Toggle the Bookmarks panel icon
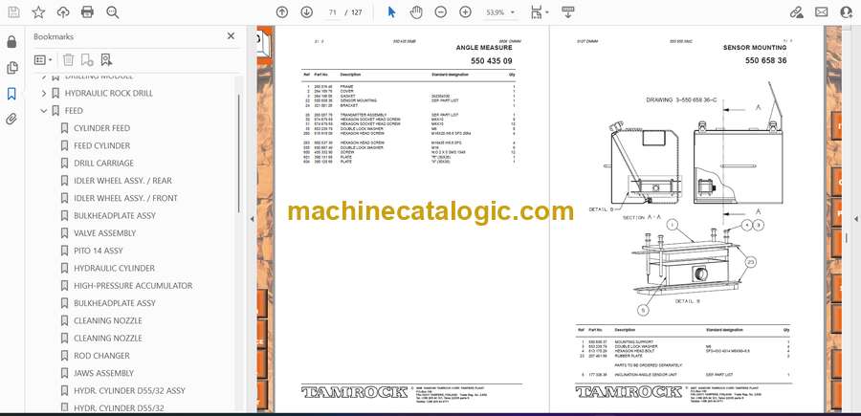Viewport: 861px width, 416px height. pos(11,94)
